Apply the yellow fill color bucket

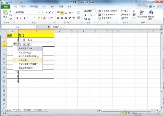pos(39,18)
